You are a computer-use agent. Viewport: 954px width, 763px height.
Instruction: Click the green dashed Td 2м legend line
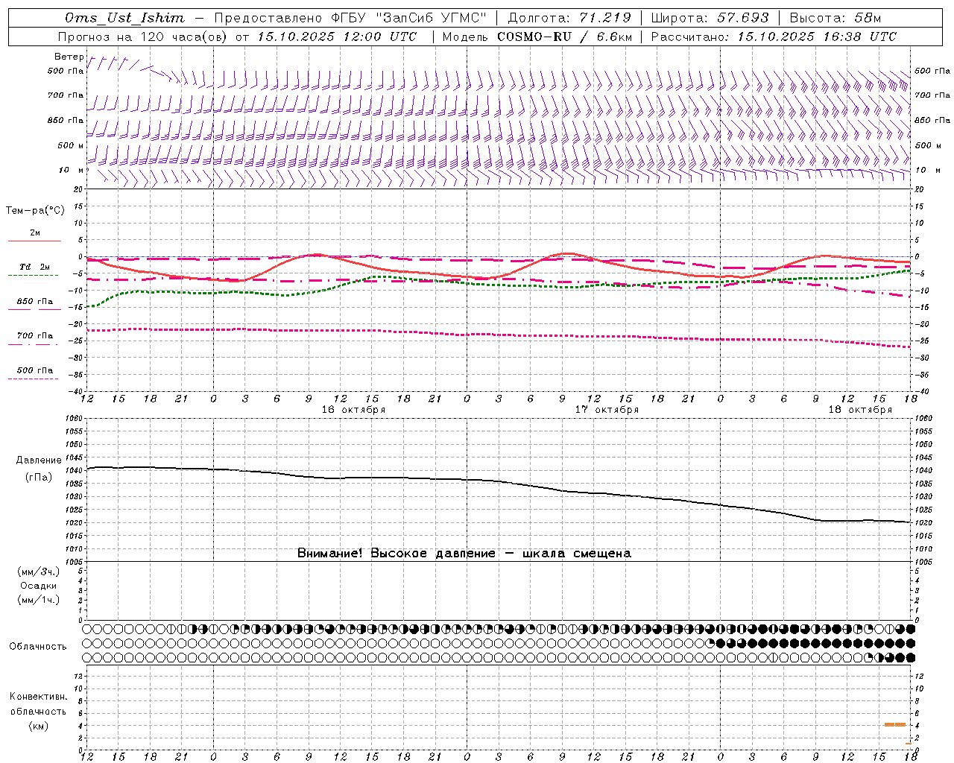tap(33, 276)
